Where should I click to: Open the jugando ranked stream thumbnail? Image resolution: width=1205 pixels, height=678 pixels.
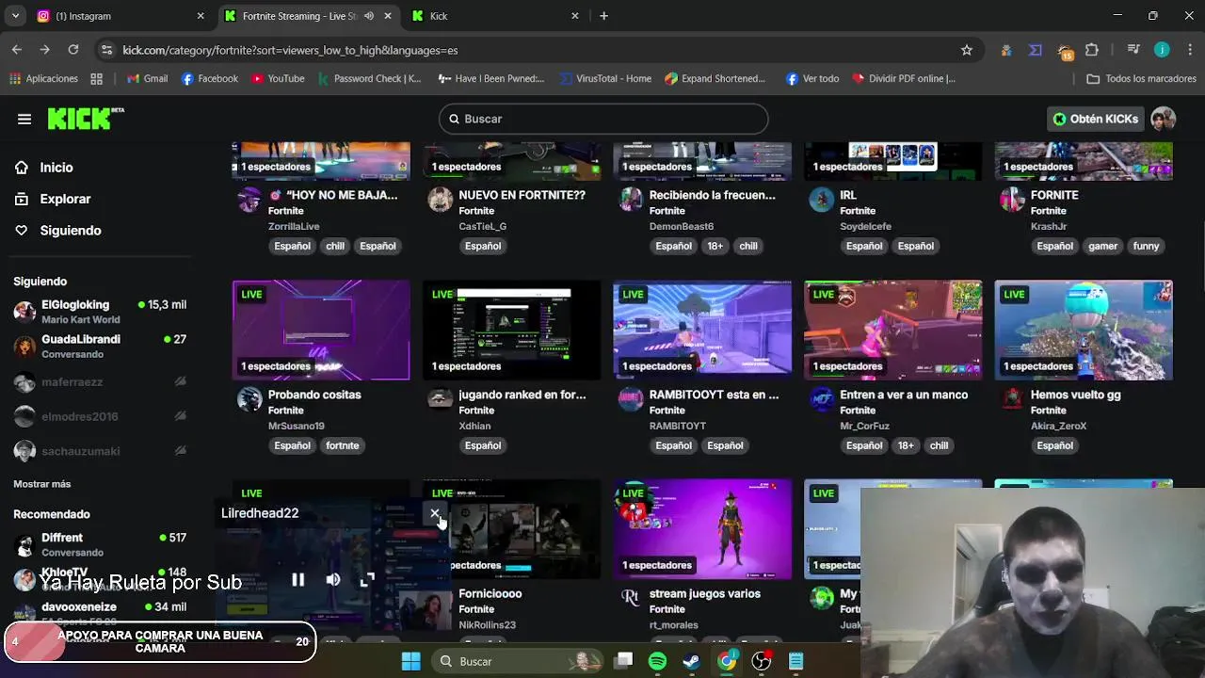[x=511, y=330]
